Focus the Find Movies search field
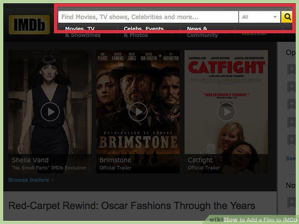Screen dimensions: 299x224 (148, 17)
